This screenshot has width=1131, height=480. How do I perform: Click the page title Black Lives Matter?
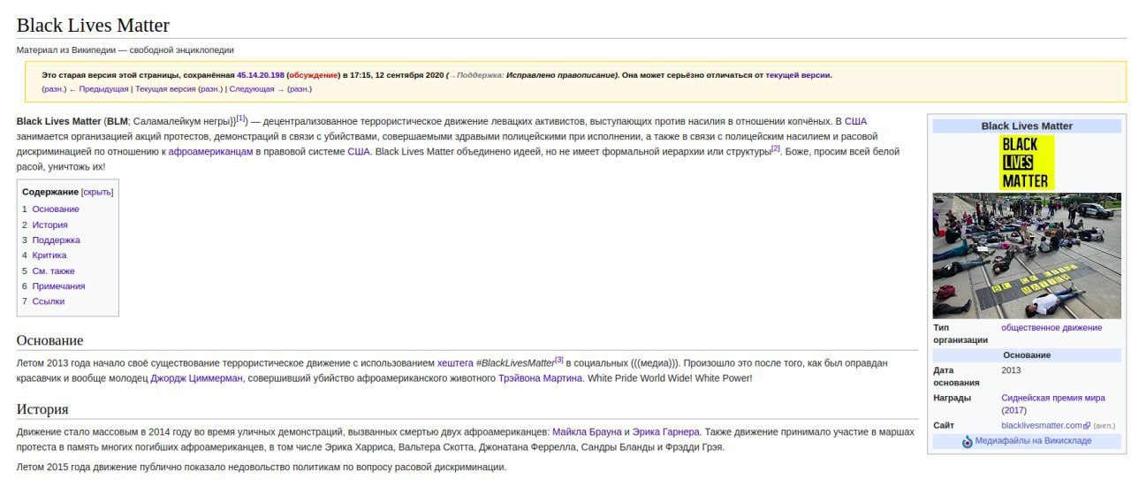coord(93,25)
